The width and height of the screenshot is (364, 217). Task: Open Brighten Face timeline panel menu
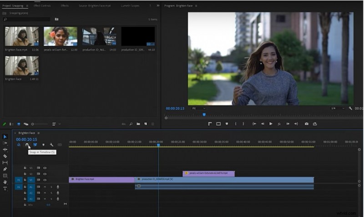[x=39, y=133]
